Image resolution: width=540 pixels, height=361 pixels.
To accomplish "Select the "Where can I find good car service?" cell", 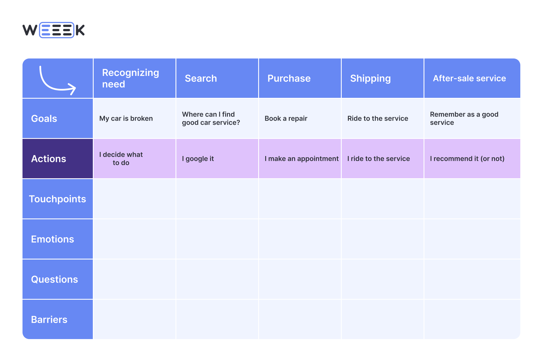I will (211, 118).
